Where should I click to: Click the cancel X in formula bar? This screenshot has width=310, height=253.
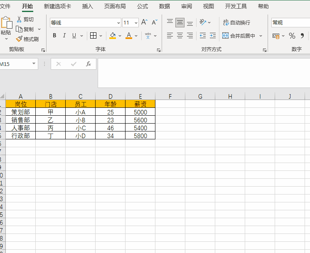point(59,64)
